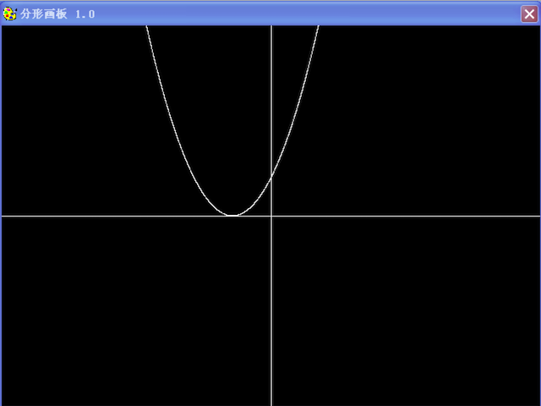Click the title text 分形画板 1.0
Screen dimensions: 541x406
(x=57, y=14)
